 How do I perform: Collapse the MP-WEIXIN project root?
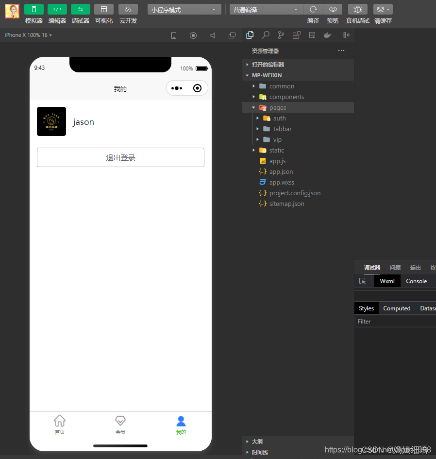[298, 75]
